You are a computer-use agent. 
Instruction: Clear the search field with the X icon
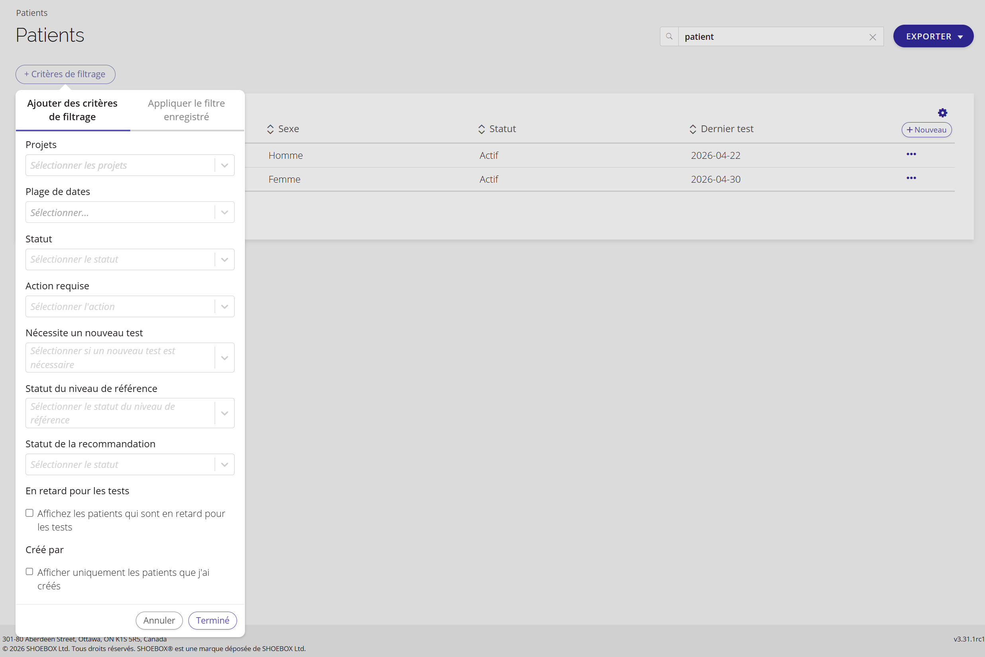click(873, 37)
